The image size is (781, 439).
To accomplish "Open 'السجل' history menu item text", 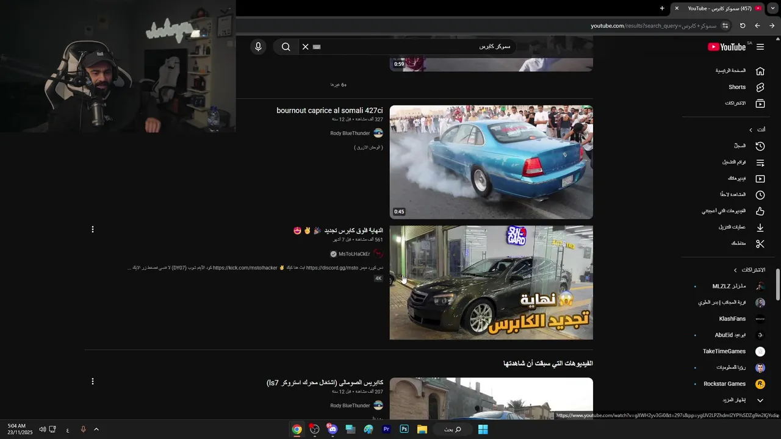I will pos(740,146).
